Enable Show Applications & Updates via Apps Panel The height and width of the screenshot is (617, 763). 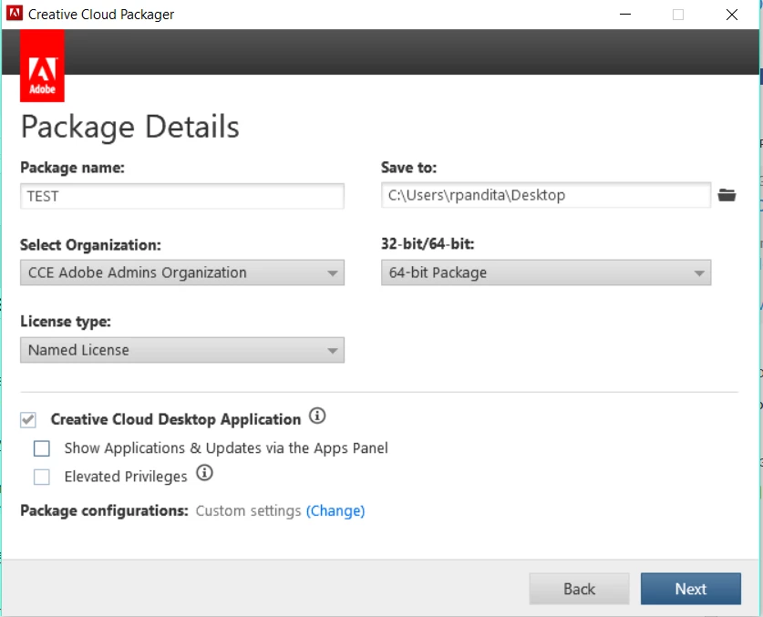tap(42, 448)
